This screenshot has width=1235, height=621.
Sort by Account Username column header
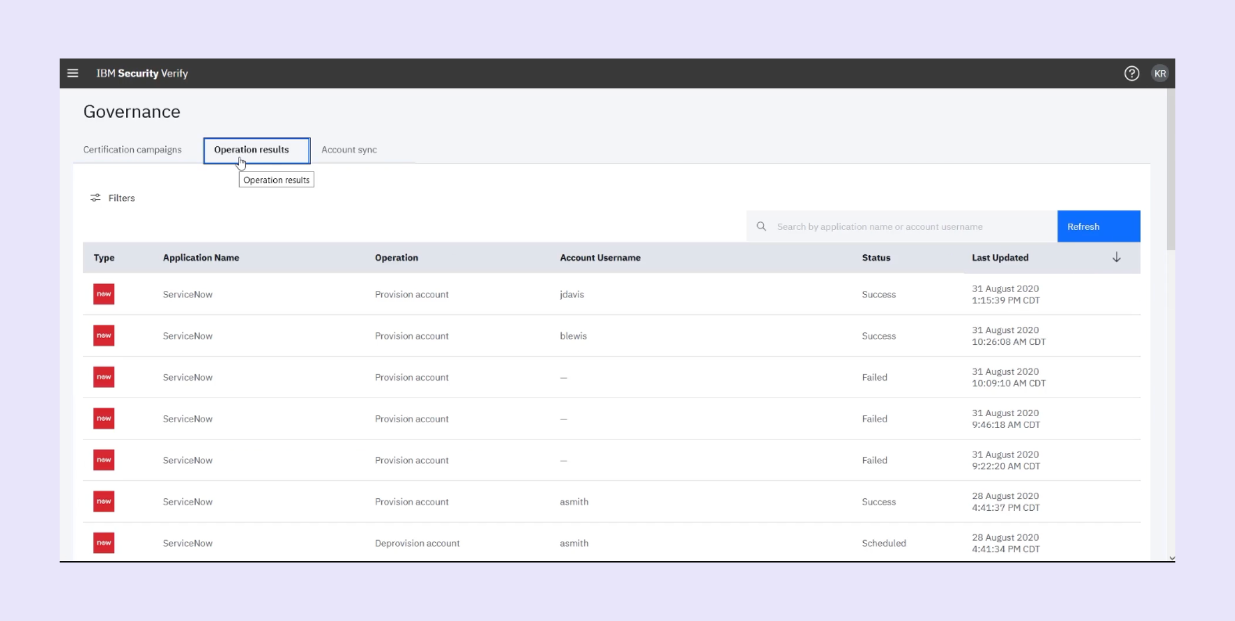point(600,258)
